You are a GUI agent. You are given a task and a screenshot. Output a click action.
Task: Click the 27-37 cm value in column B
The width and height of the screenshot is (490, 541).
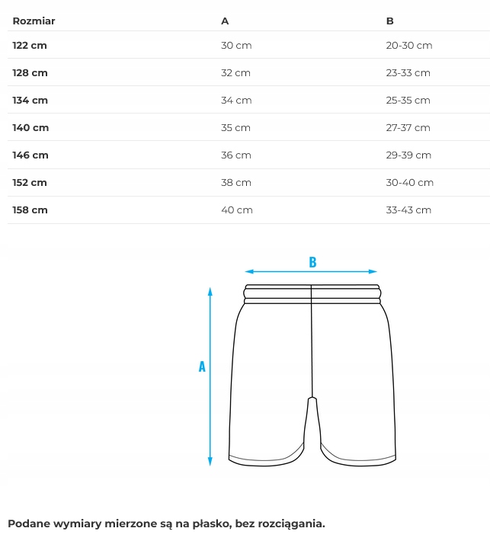point(408,127)
